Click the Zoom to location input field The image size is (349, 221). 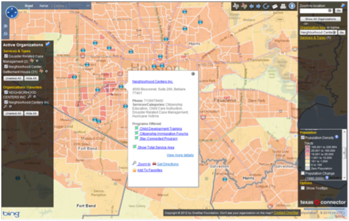pyautogui.click(x=316, y=10)
